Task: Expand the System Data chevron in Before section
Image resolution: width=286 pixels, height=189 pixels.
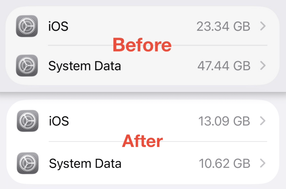Action: click(x=263, y=66)
